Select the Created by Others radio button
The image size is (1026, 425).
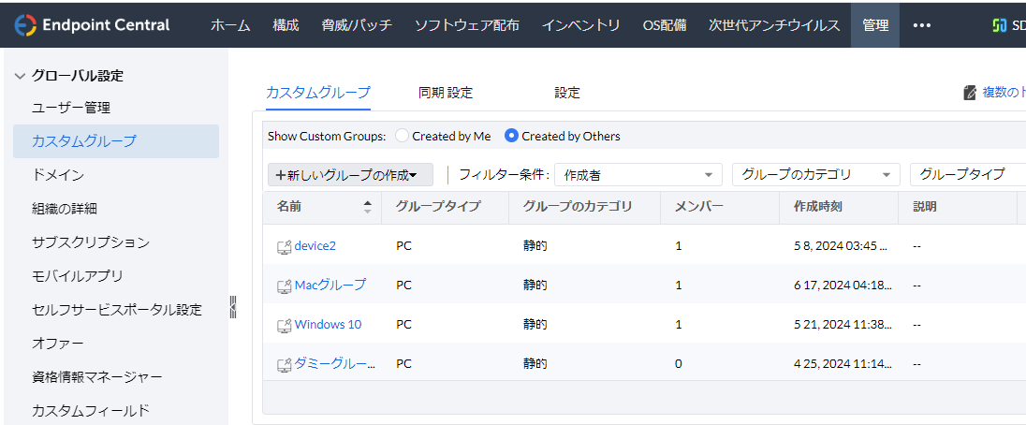coord(511,136)
